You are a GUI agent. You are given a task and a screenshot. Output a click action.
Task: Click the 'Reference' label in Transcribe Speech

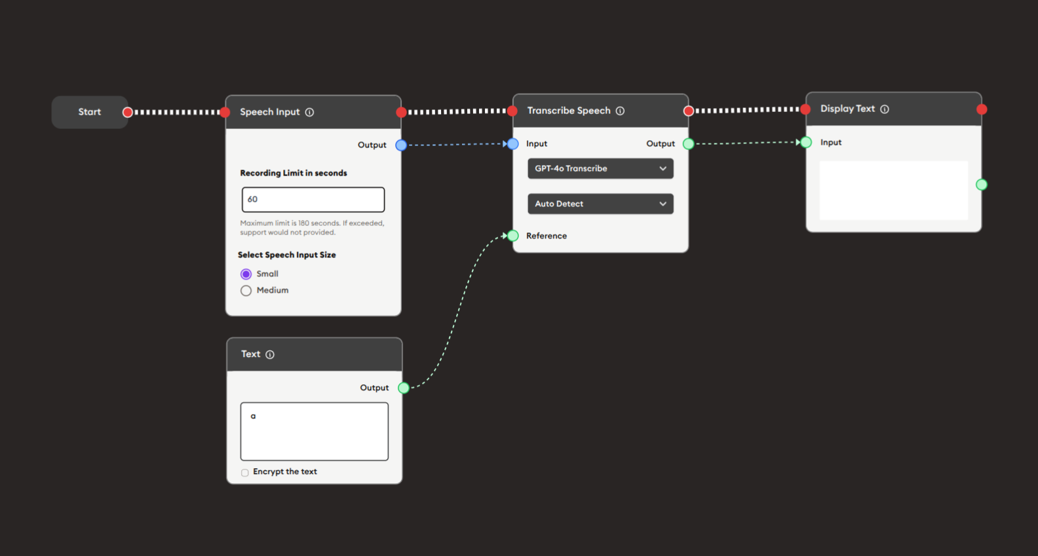tap(547, 236)
